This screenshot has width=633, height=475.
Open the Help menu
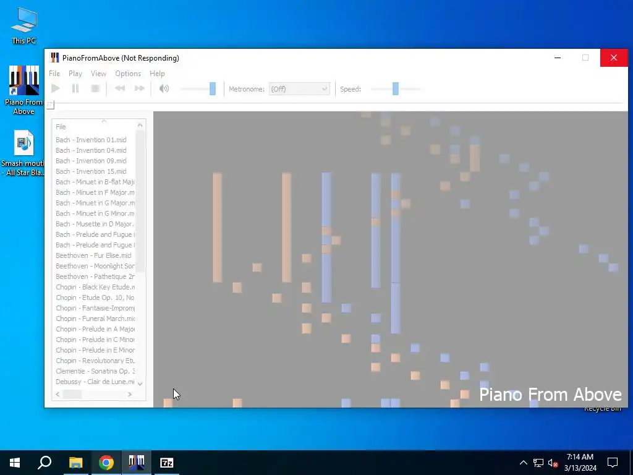[157, 74]
